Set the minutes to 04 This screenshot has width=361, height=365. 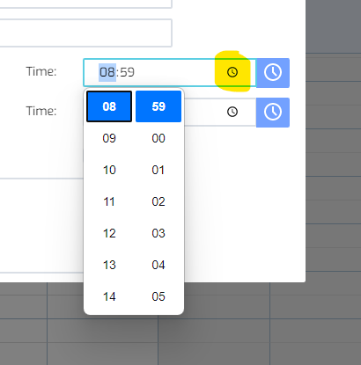tap(158, 265)
